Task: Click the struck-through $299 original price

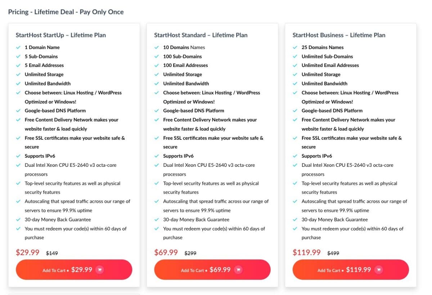Action: pos(190,253)
